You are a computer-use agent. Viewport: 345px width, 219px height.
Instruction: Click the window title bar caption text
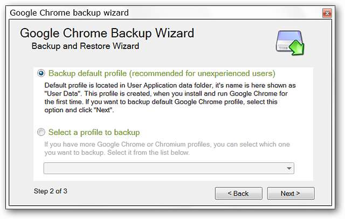pos(70,11)
